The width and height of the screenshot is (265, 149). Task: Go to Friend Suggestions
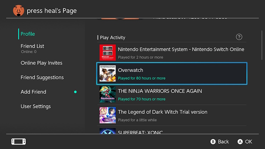42,77
